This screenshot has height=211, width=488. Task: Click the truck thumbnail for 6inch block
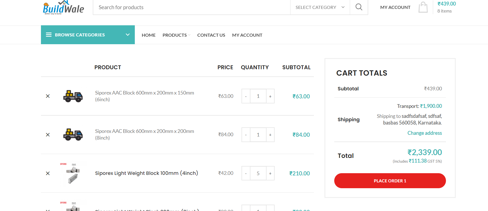tap(73, 96)
